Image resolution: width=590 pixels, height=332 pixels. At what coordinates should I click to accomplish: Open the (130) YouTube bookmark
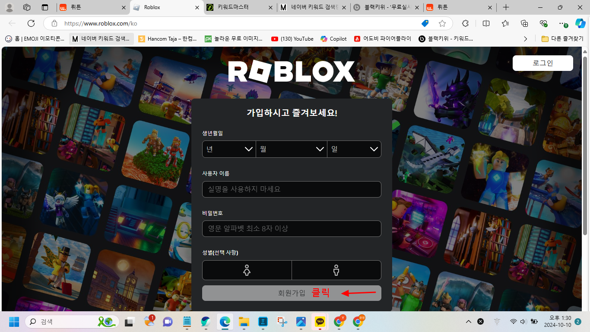point(292,39)
